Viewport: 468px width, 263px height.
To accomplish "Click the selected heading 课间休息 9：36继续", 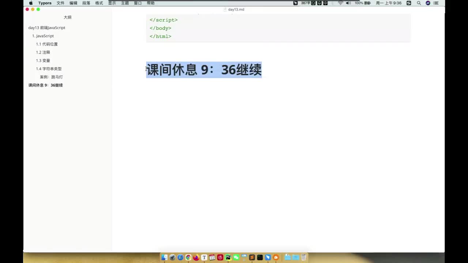I will click(x=204, y=70).
